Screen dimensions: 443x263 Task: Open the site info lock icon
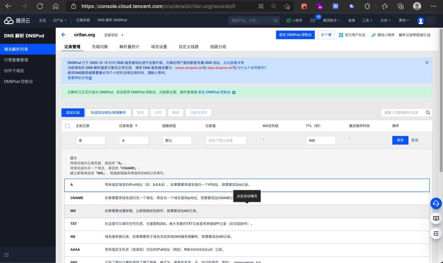[x=74, y=6]
